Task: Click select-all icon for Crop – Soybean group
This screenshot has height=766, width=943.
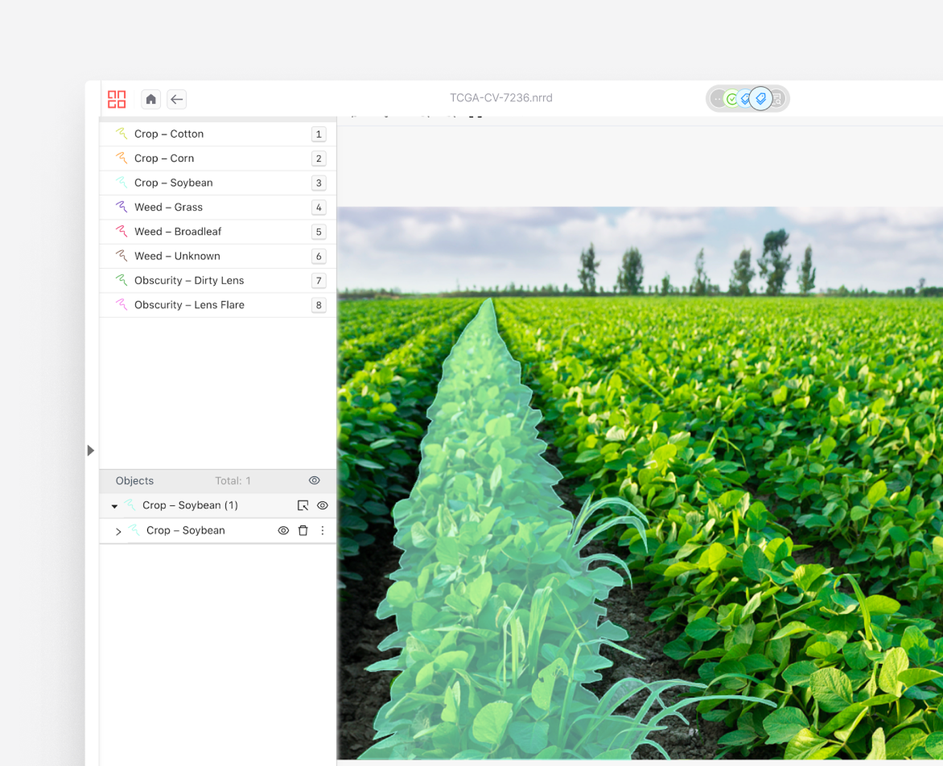Action: [303, 505]
